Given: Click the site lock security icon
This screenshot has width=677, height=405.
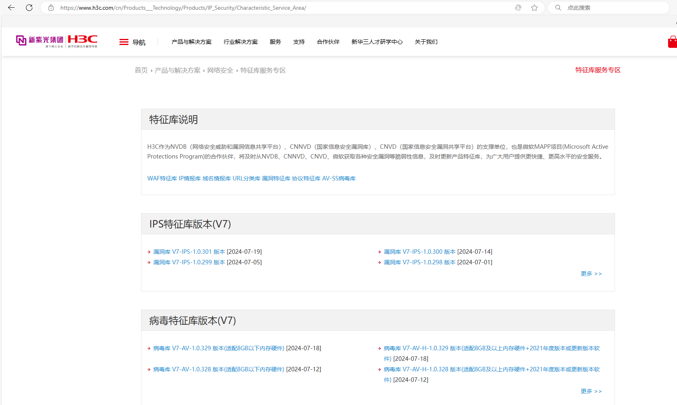Looking at the screenshot, I should [x=51, y=8].
